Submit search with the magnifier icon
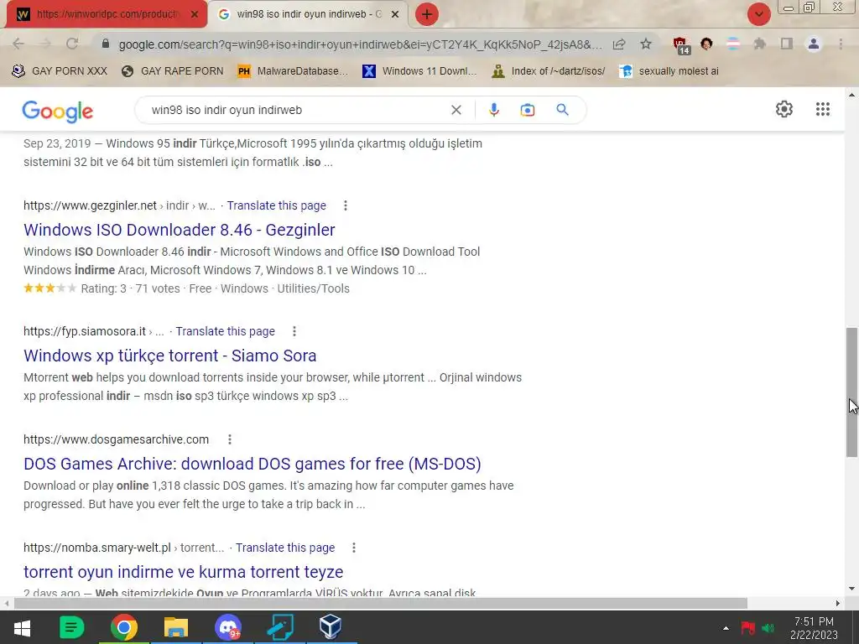Screen dimensions: 859x644 click(562, 110)
